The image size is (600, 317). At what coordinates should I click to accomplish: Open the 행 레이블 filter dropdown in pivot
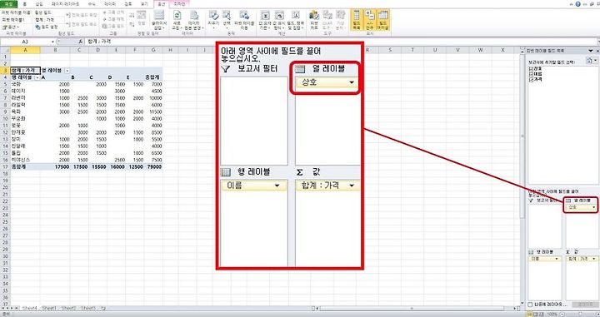[x=37, y=77]
